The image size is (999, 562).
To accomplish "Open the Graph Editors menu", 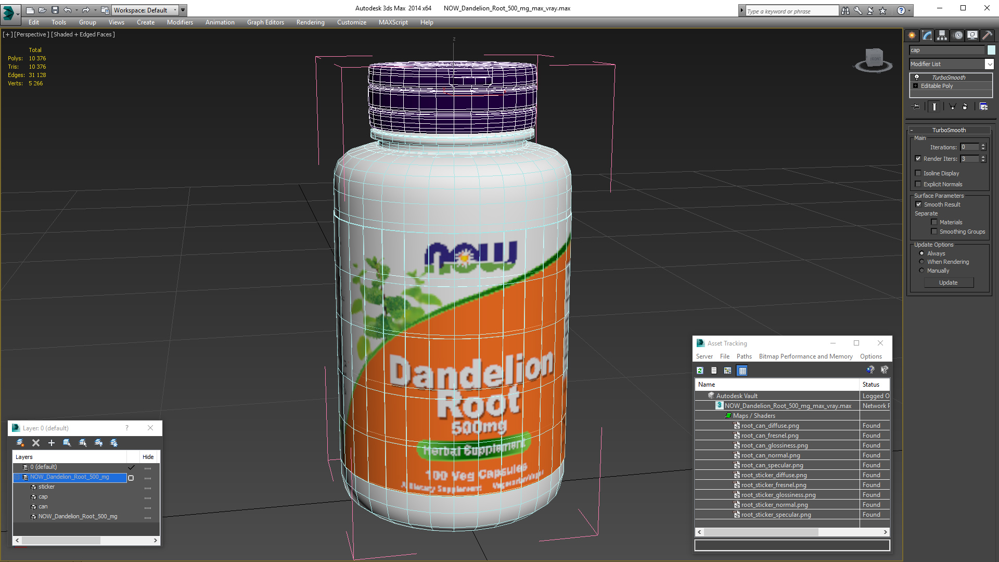I will (265, 22).
